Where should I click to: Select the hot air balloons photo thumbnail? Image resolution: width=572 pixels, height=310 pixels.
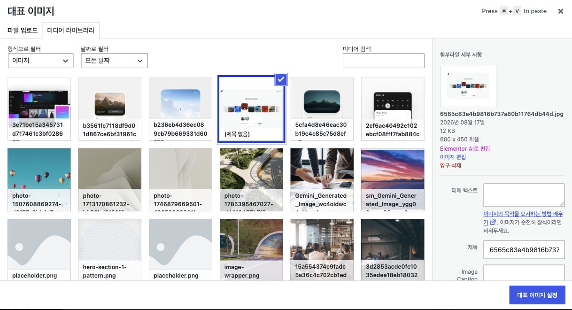pos(39,180)
